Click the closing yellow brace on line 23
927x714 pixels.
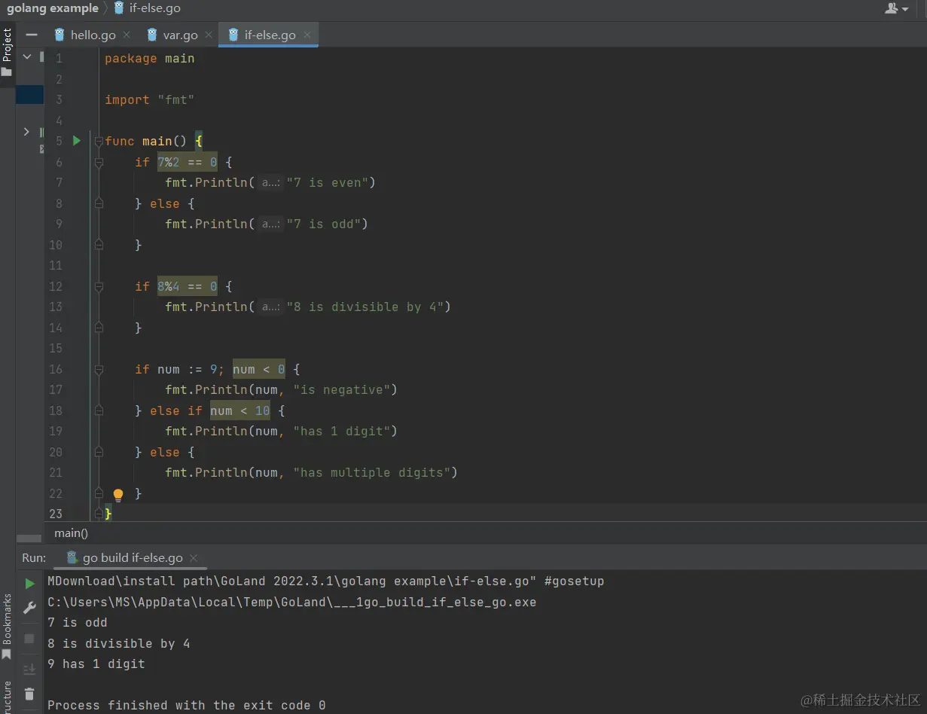pyautogui.click(x=108, y=514)
